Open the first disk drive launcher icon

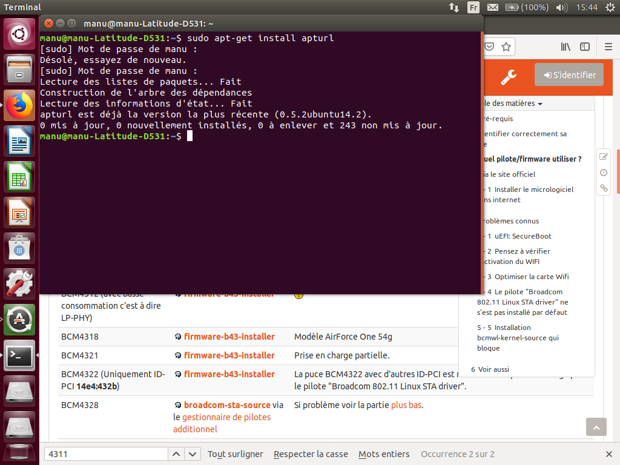click(x=19, y=391)
